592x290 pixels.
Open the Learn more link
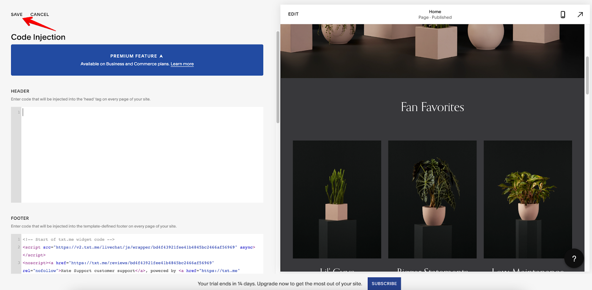point(182,64)
